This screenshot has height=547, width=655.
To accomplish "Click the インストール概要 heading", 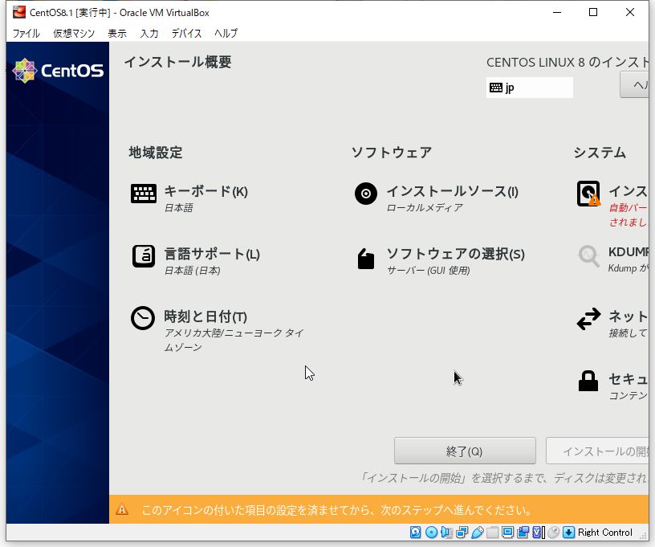I will click(178, 62).
